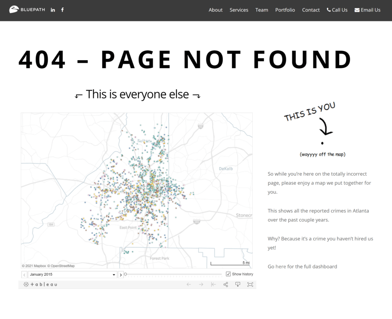Open the LinkedIn social icon
392x319 pixels.
click(53, 10)
